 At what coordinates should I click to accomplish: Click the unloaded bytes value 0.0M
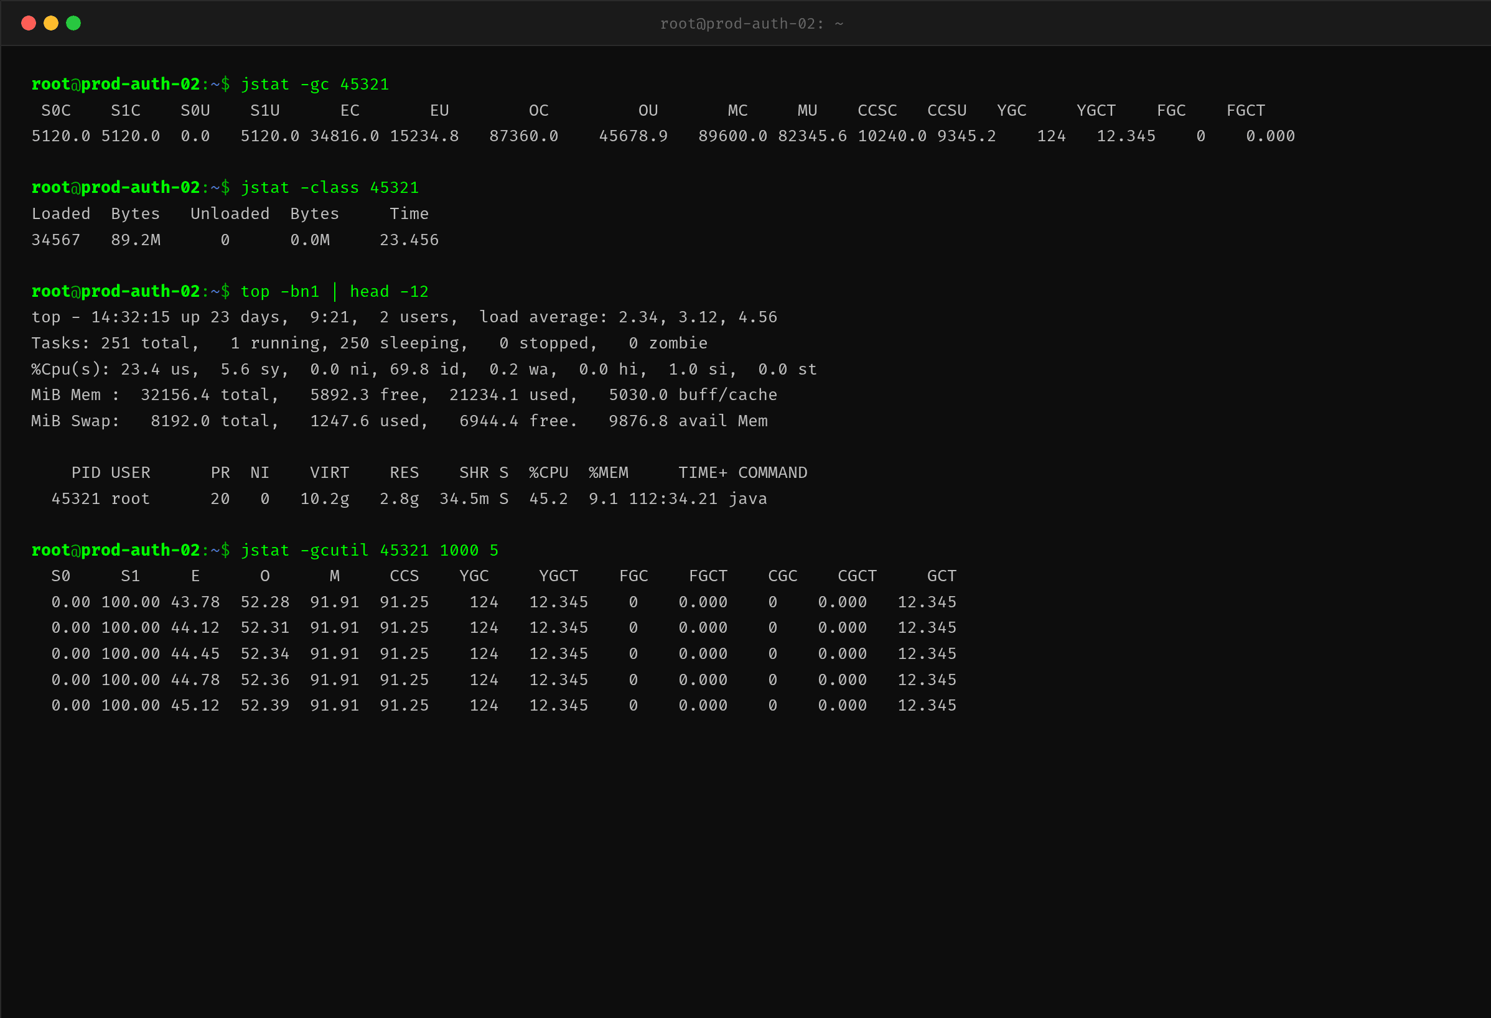pyautogui.click(x=310, y=240)
